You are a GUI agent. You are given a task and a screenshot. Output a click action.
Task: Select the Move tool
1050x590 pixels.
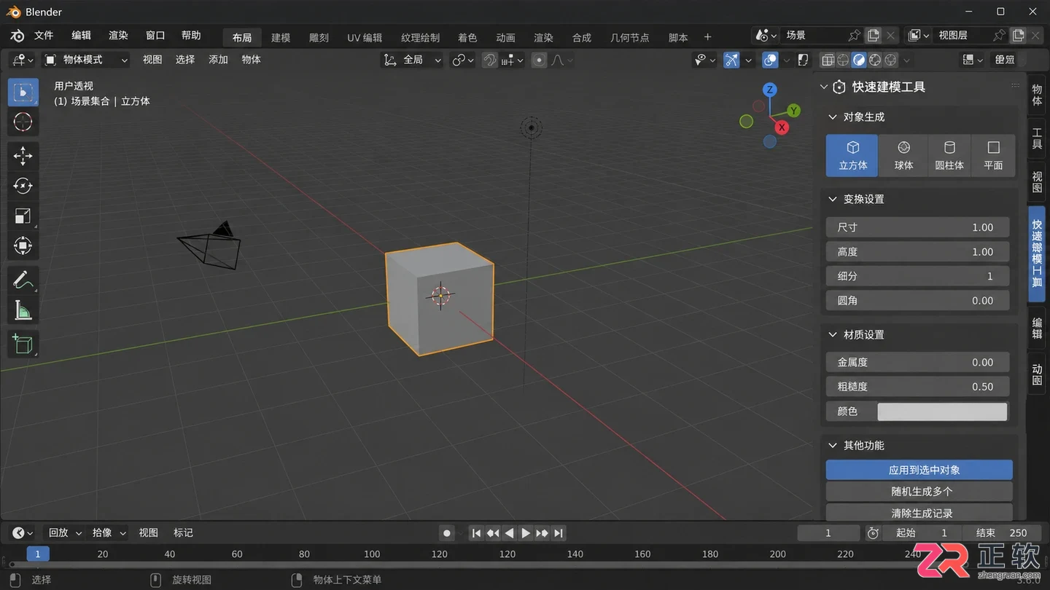pos(23,156)
